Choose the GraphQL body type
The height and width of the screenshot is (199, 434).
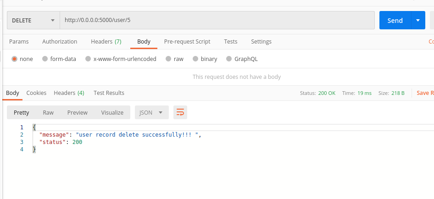tap(229, 59)
